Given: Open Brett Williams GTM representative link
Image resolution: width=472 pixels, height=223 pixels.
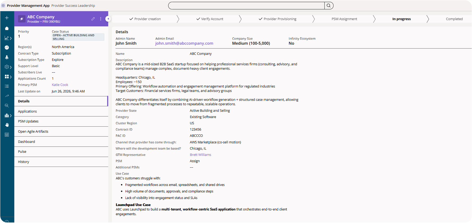Looking at the screenshot, I should pyautogui.click(x=200, y=155).
